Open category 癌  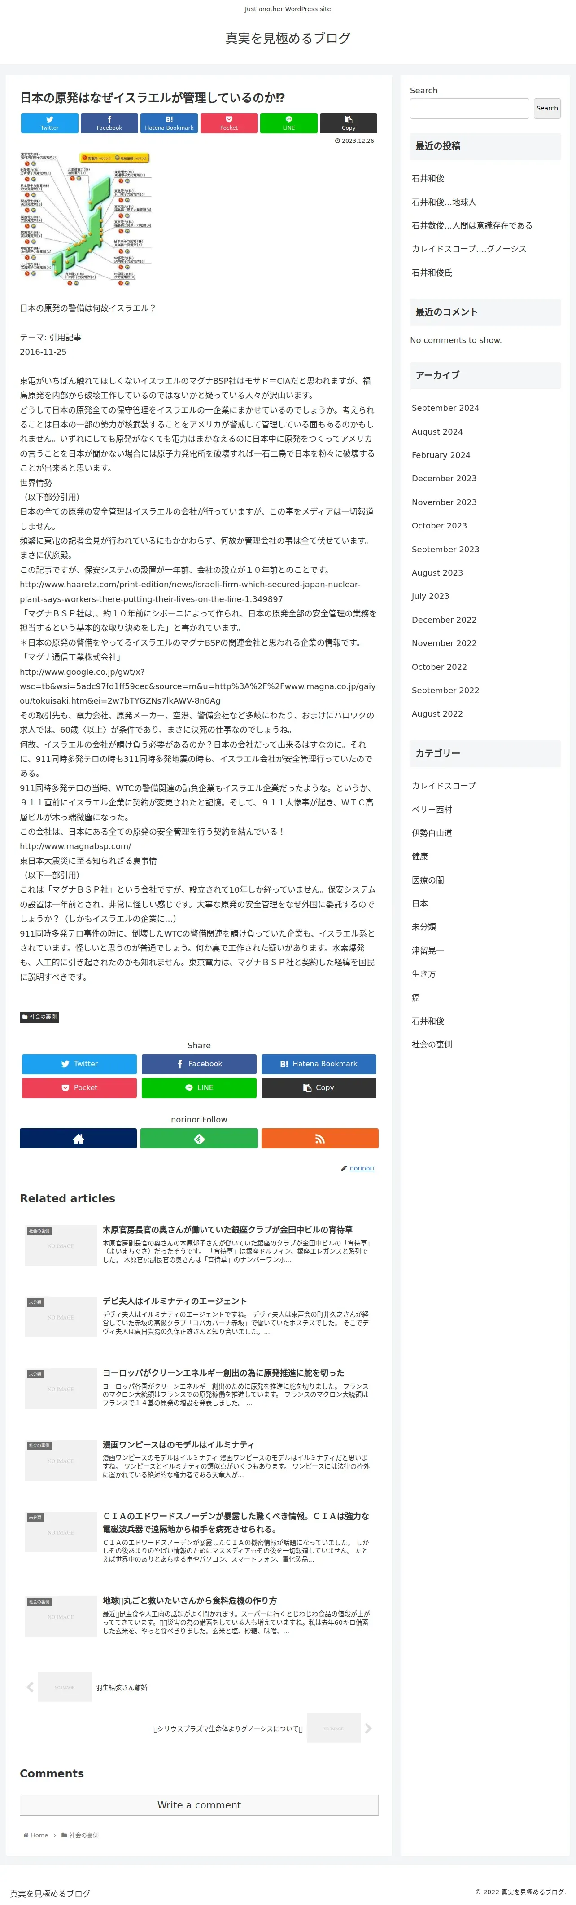tap(416, 998)
